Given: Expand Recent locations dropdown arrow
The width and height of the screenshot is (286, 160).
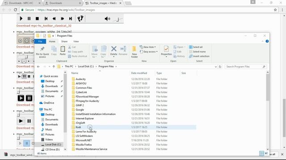Looking at the screenshot, I should point(49,67).
